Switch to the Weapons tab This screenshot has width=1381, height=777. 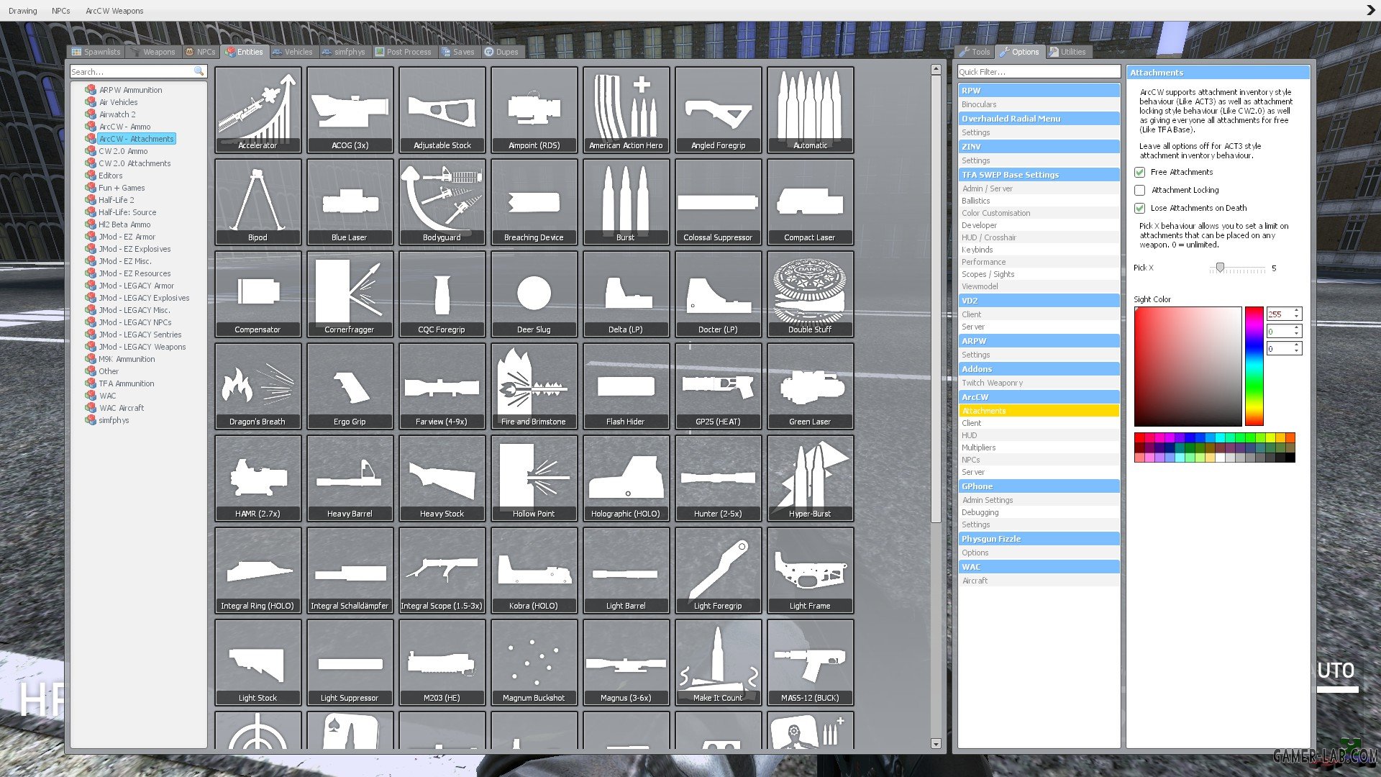coord(152,52)
